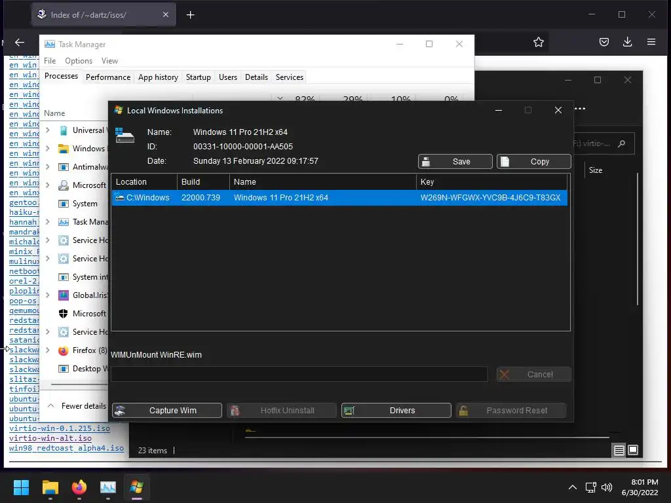Image resolution: width=671 pixels, height=503 pixels.
Task: Open Firefox downloads icon
Action: pyautogui.click(x=627, y=42)
